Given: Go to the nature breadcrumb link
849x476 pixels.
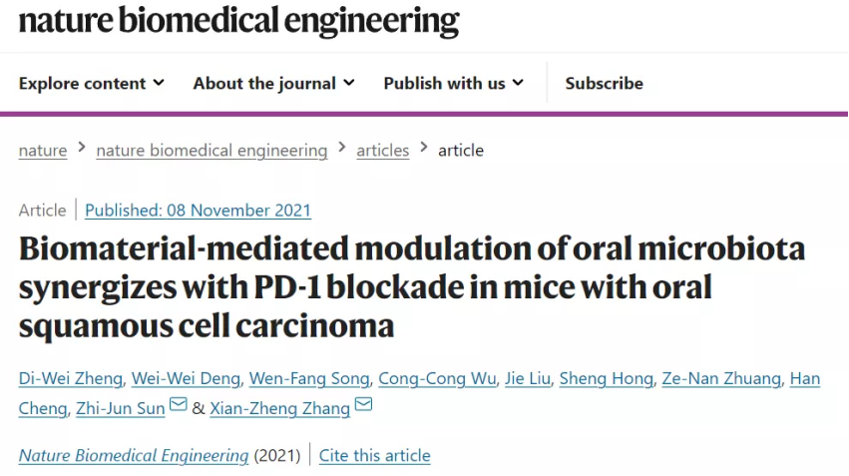Looking at the screenshot, I should (x=43, y=150).
